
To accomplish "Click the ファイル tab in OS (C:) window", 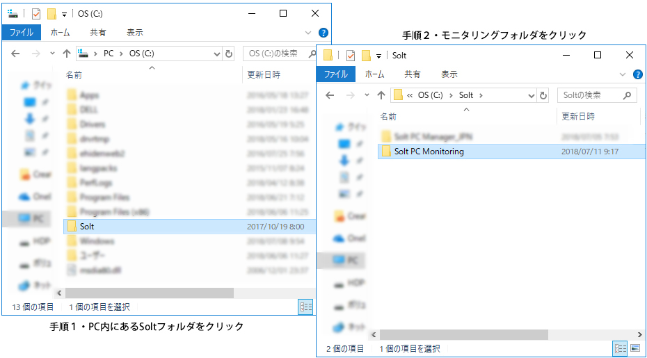I will 22,33.
